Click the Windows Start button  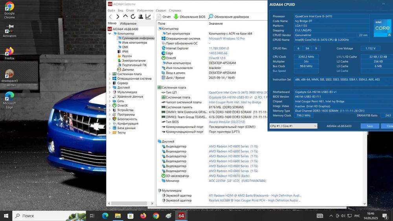6,216
